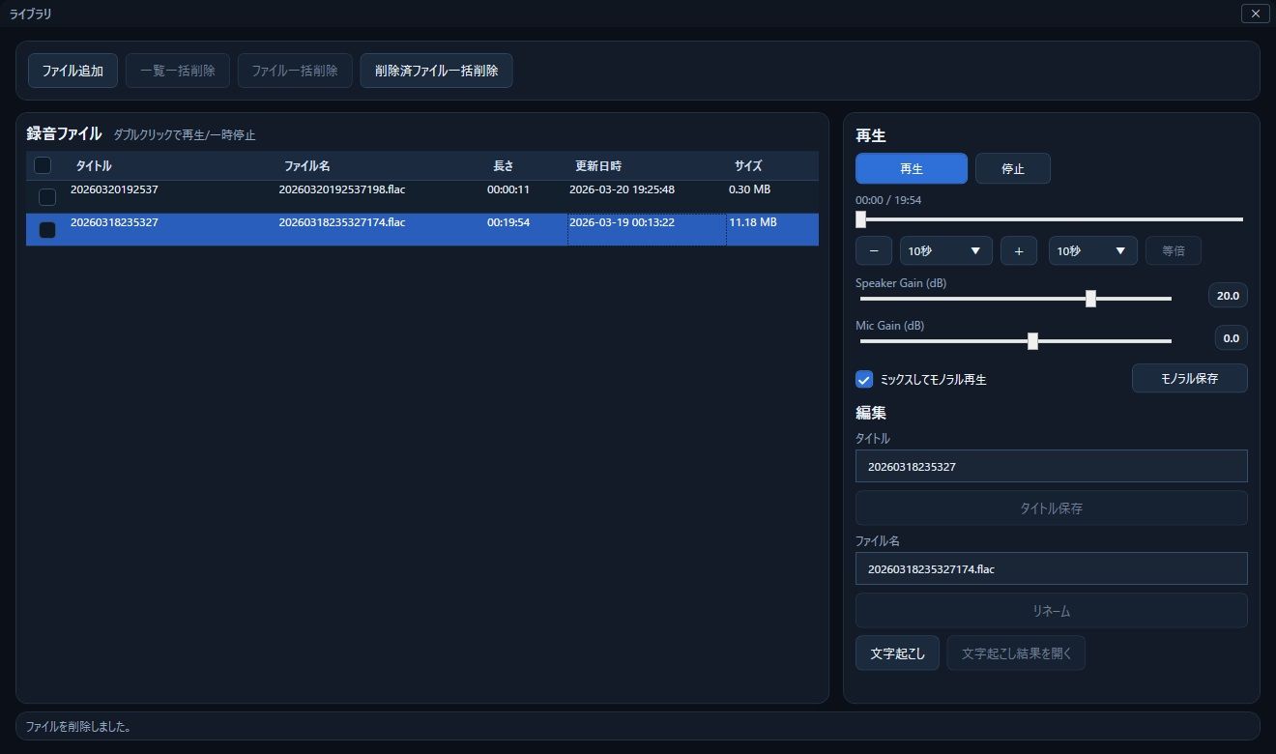Screen dimensions: 1276x754
Task: Click the plus skip-forward button
Action: (1018, 251)
